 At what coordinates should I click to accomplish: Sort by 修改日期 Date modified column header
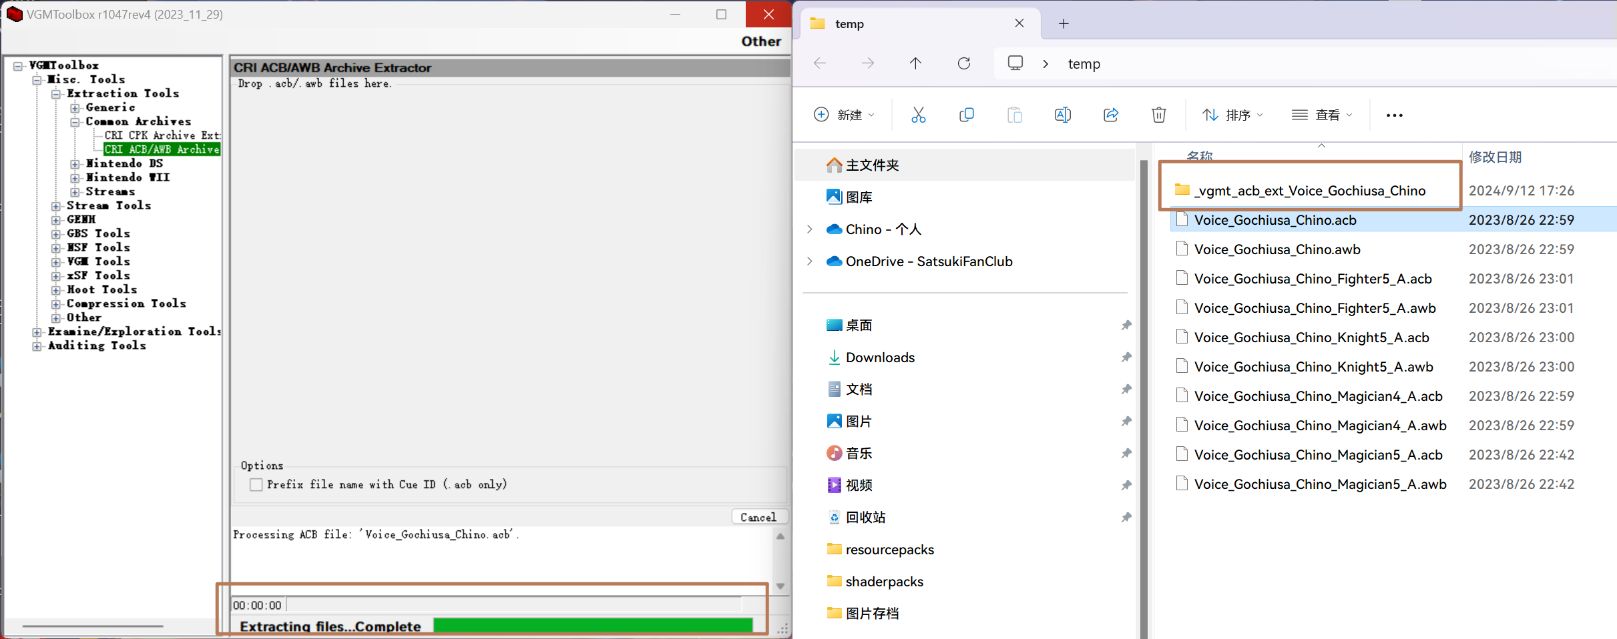pyautogui.click(x=1495, y=157)
